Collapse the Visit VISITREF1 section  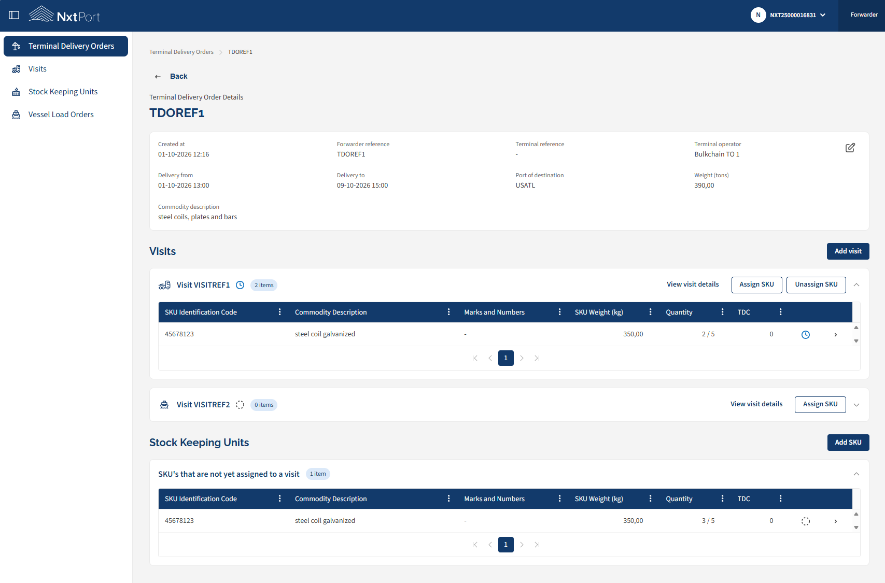tap(856, 285)
